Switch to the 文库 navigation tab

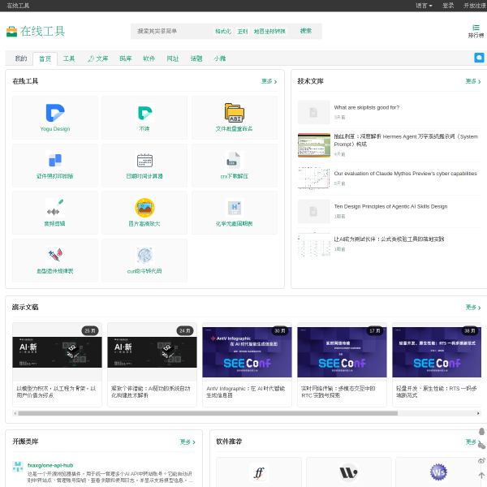tap(97, 58)
